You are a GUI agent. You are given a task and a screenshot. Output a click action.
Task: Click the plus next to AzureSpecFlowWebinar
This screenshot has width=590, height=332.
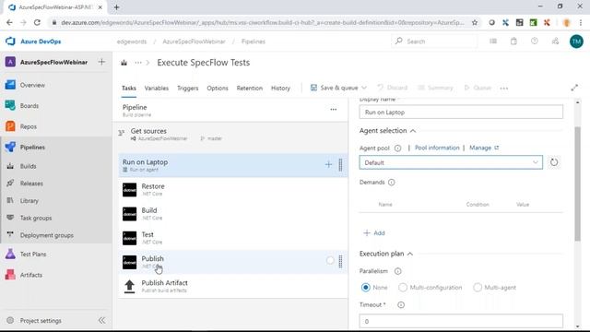tap(101, 62)
